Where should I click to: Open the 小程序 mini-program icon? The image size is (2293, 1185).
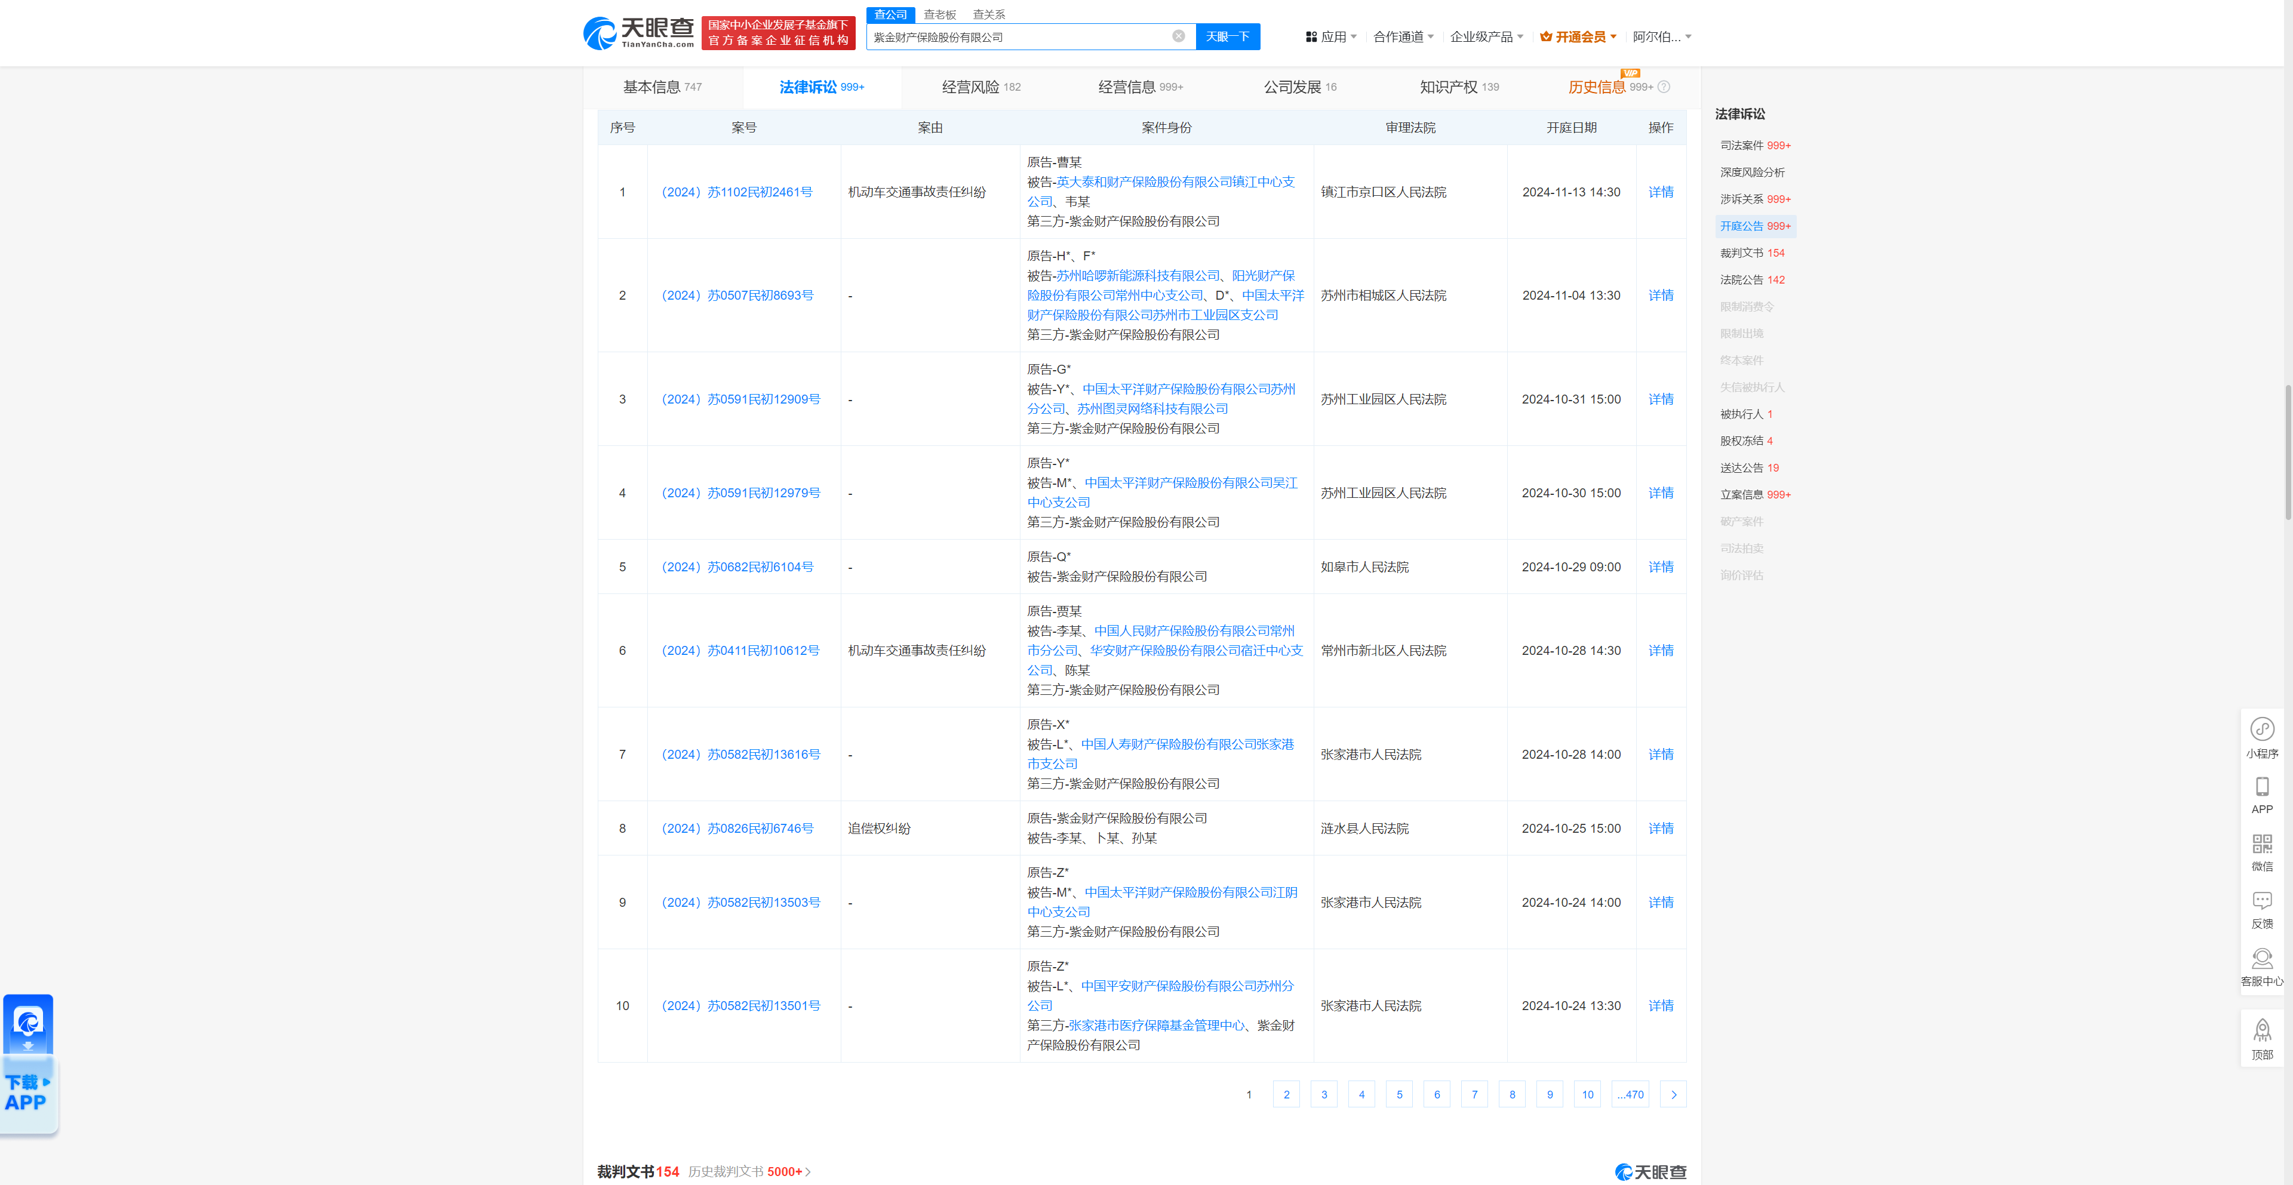(2262, 730)
